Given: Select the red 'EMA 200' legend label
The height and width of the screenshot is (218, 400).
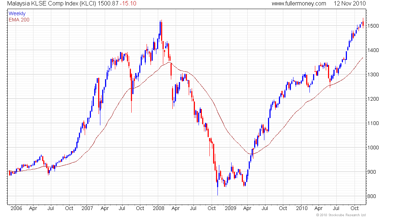Looking at the screenshot, I should click(x=19, y=20).
